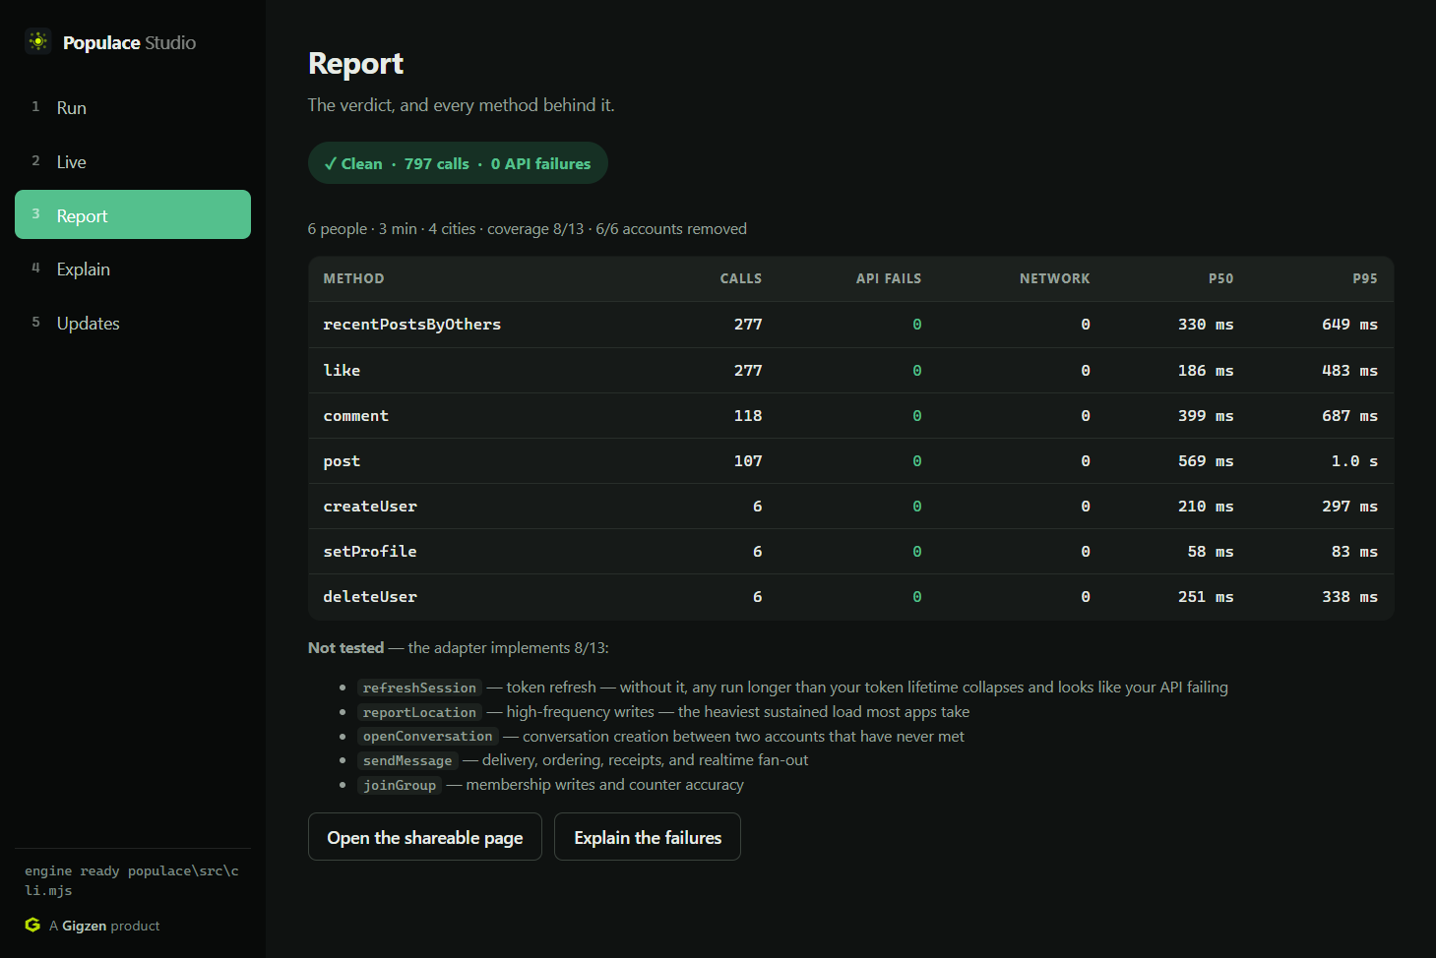Select the recentPostsByOthers method row
Image resolution: width=1436 pixels, height=958 pixels.
[850, 325]
